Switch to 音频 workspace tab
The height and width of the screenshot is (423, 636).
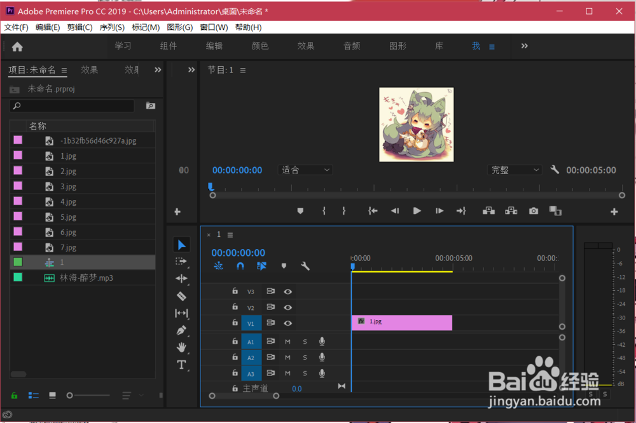point(352,46)
